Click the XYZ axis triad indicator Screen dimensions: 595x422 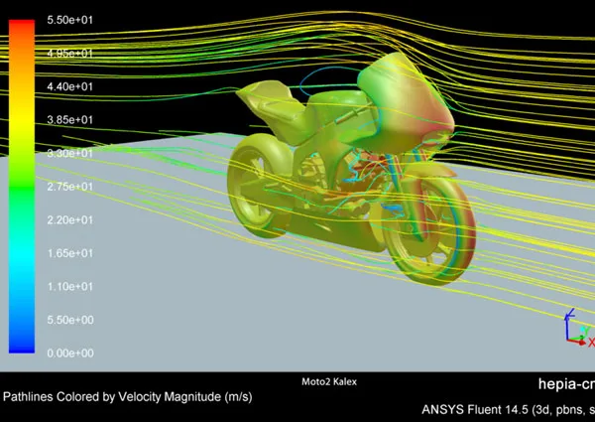pyautogui.click(x=579, y=328)
